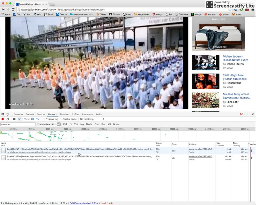Screen dimensions: 256x205
Task: Click the 04:25 video thumbnail
Action: pyautogui.click(x=205, y=62)
